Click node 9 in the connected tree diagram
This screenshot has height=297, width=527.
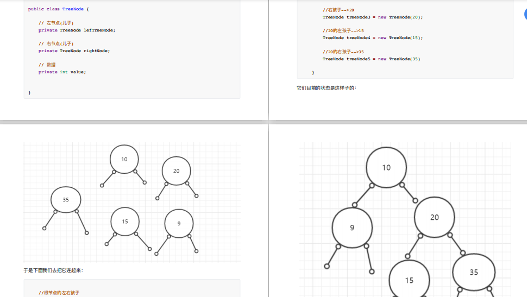point(352,228)
